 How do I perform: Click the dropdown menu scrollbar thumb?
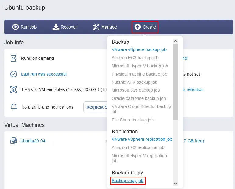coord(175,82)
